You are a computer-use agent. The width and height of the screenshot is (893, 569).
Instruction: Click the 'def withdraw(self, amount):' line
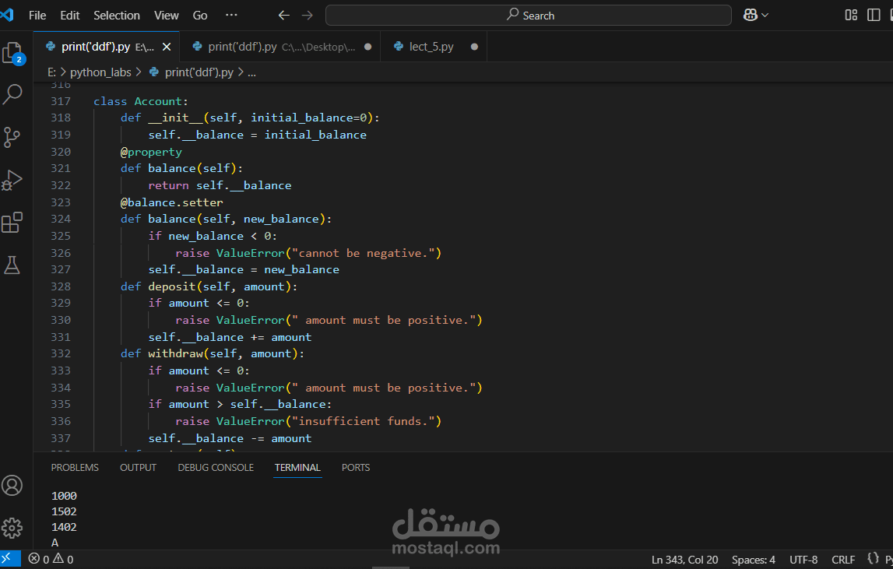pyautogui.click(x=212, y=353)
